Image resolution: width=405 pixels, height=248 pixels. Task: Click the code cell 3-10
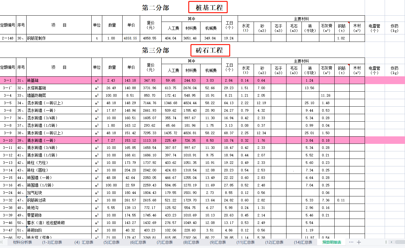tap(8, 140)
